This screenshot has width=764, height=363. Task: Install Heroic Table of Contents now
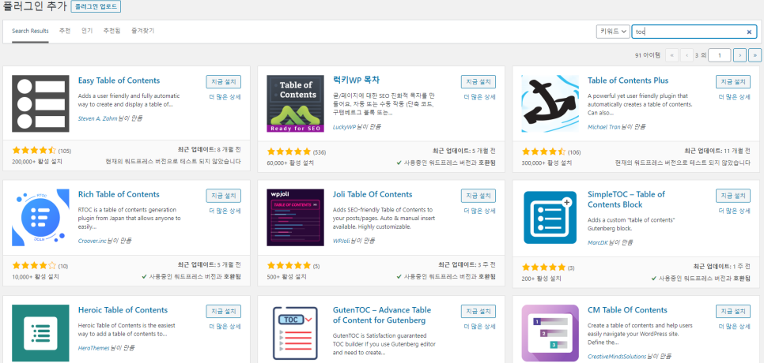pos(223,311)
